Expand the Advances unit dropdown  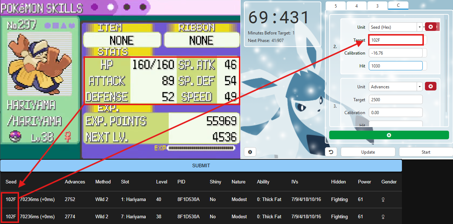click(420, 87)
